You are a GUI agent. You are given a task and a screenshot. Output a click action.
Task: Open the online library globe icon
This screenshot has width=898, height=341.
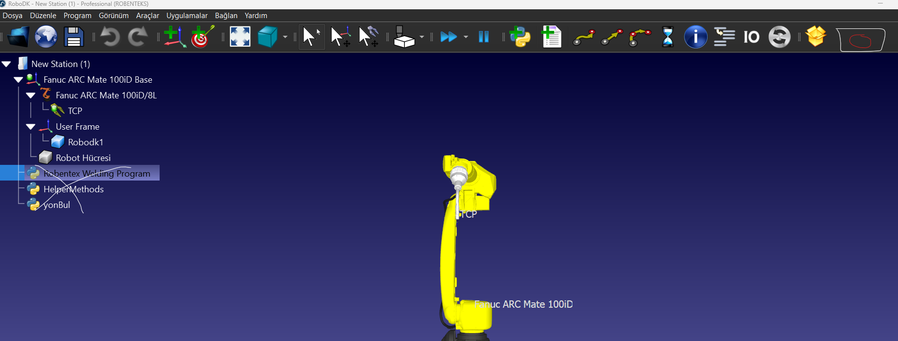[46, 37]
